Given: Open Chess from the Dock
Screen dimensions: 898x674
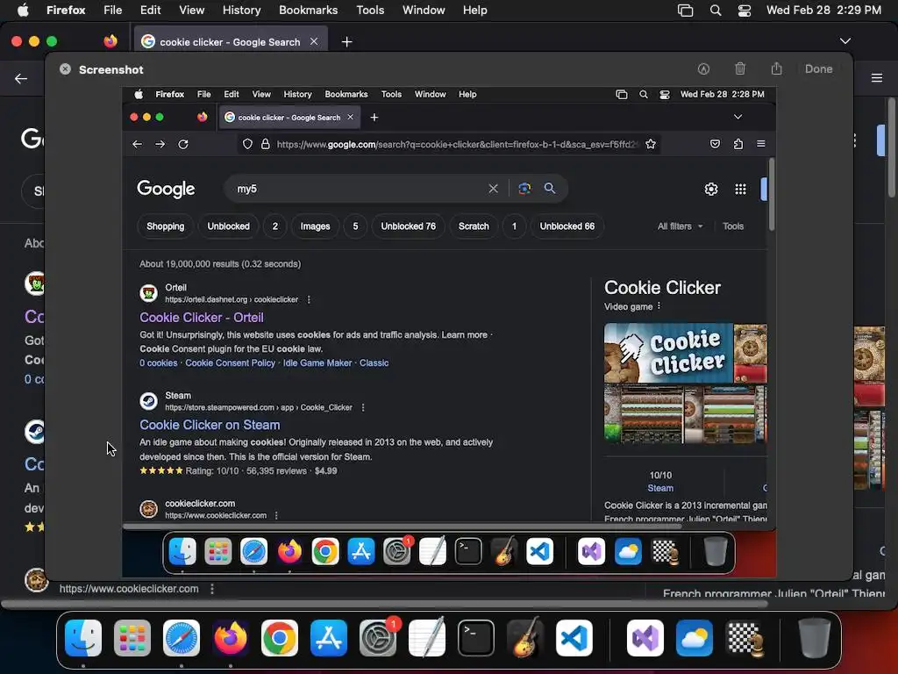Looking at the screenshot, I should pyautogui.click(x=744, y=637).
